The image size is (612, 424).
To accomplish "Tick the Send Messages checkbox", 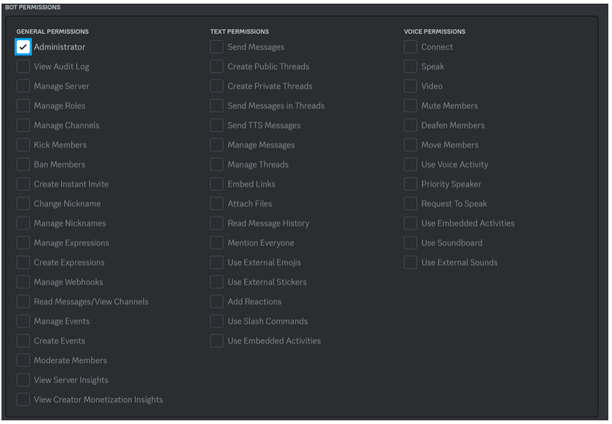I will (217, 47).
